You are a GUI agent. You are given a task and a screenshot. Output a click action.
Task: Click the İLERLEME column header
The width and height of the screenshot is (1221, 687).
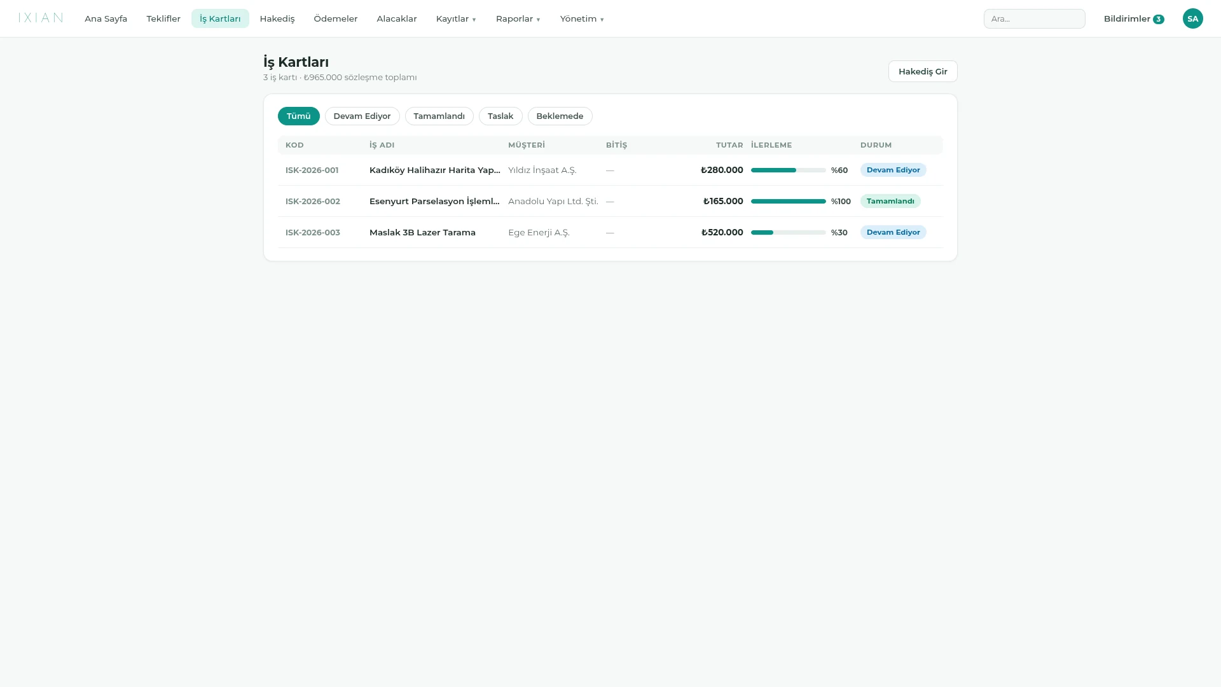[771, 145]
